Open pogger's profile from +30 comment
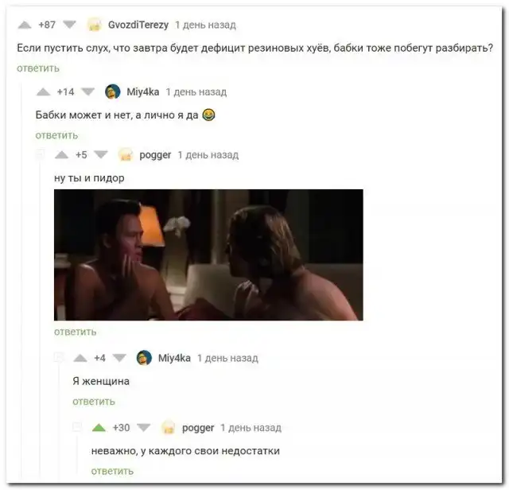This screenshot has width=509, height=490. pos(198,428)
